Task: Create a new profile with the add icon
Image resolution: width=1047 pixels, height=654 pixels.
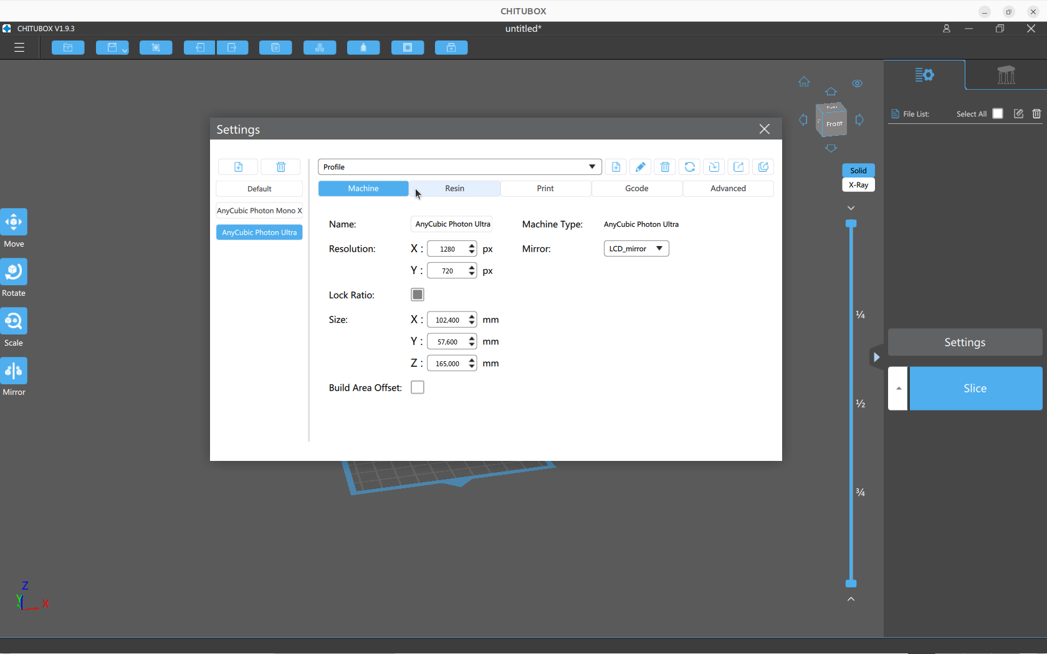Action: click(x=616, y=167)
